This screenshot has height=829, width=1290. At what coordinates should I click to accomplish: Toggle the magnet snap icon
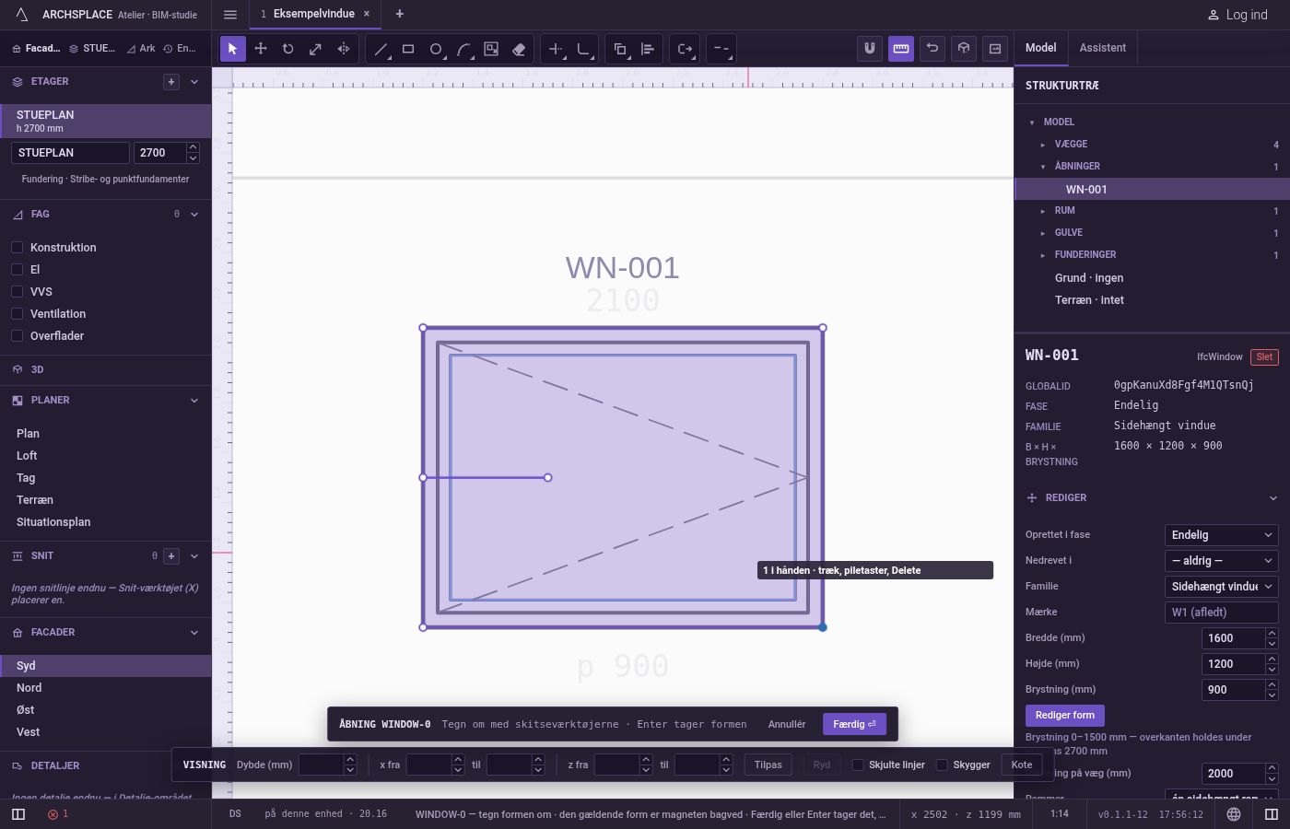pos(870,49)
